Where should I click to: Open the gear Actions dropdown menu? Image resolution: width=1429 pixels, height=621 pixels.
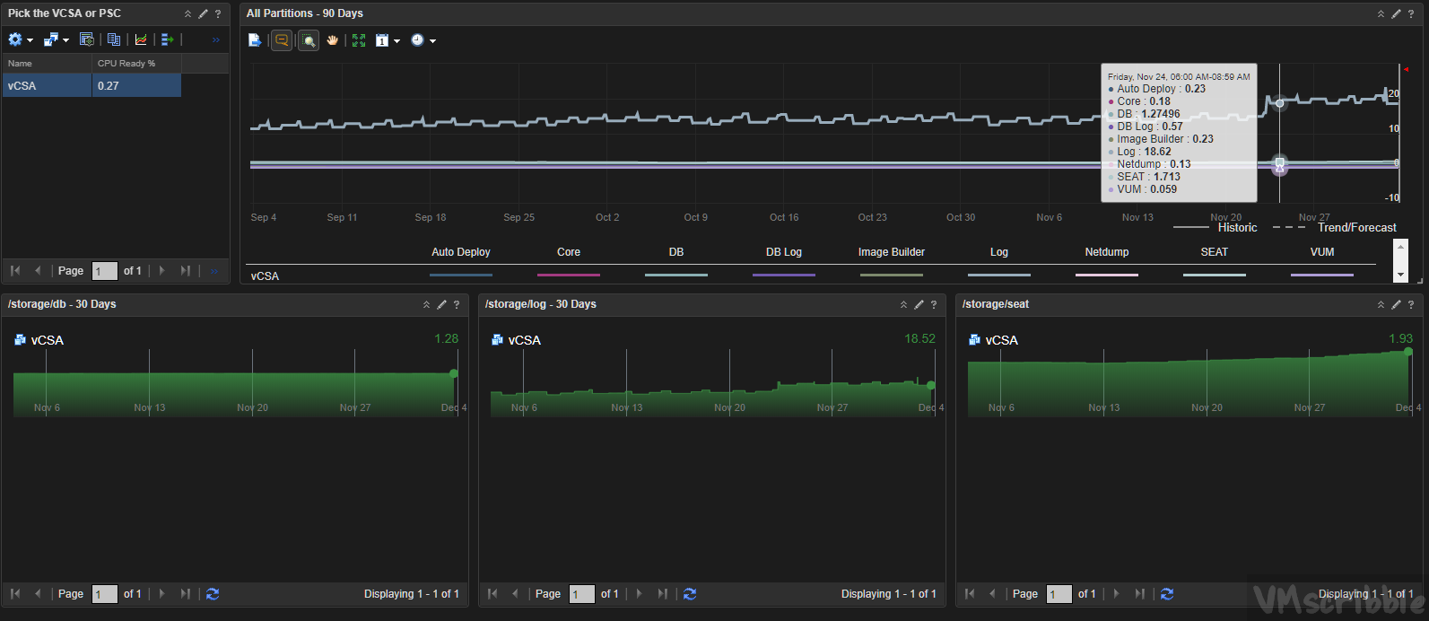(x=19, y=39)
